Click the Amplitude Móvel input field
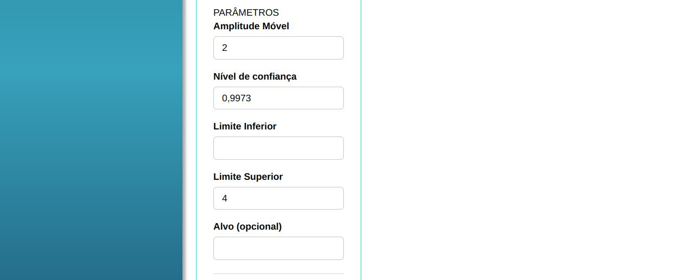This screenshot has width=679, height=280. tap(278, 48)
